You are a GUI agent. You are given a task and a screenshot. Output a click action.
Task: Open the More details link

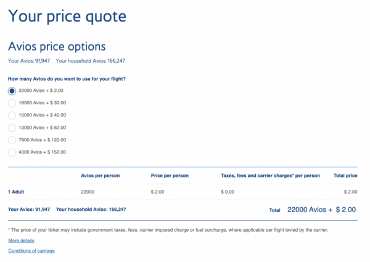(21, 240)
